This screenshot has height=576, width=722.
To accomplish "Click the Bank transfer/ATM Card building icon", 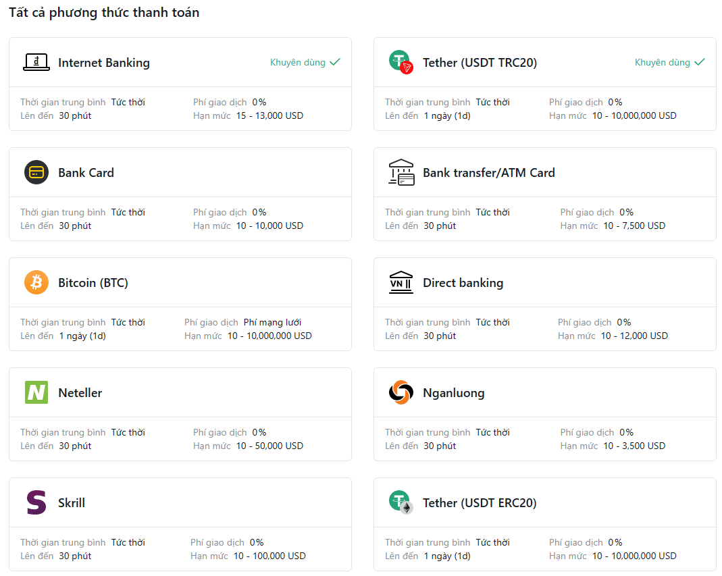I will [401, 172].
